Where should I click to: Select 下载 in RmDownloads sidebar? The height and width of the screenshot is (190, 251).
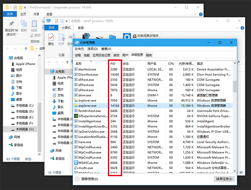[x=17, y=87]
